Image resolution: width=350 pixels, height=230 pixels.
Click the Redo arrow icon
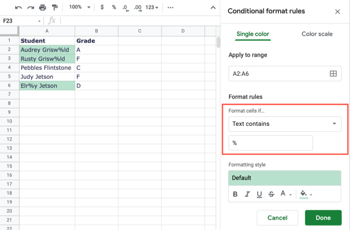[31, 8]
